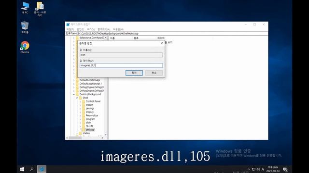
Task: Click Registry Editor taskbar button
Action: [x=42, y=169]
